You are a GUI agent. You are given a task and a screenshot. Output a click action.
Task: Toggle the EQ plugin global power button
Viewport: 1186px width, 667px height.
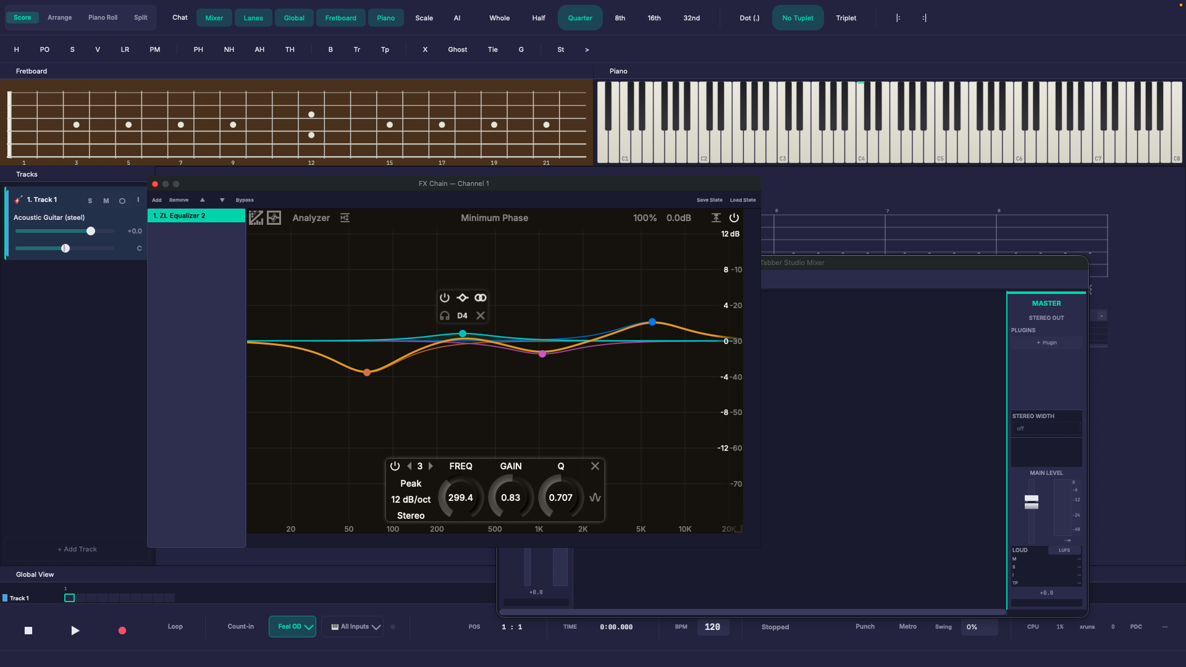(734, 217)
